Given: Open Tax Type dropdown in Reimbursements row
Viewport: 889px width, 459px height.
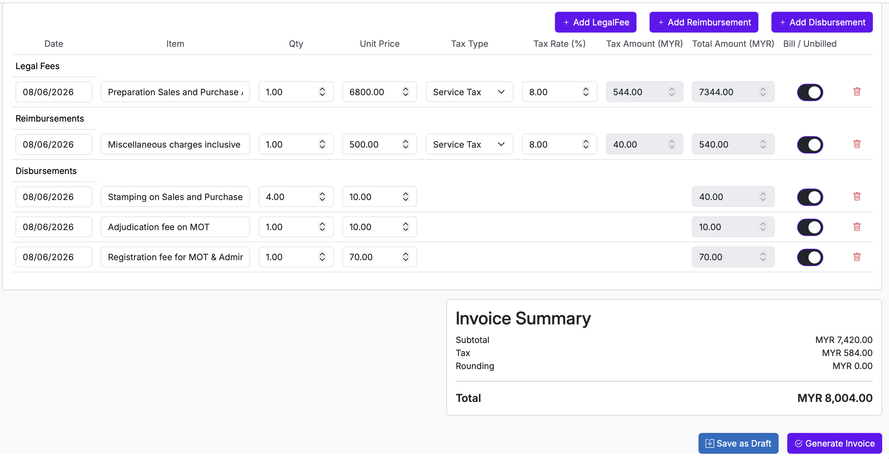Looking at the screenshot, I should coord(469,144).
